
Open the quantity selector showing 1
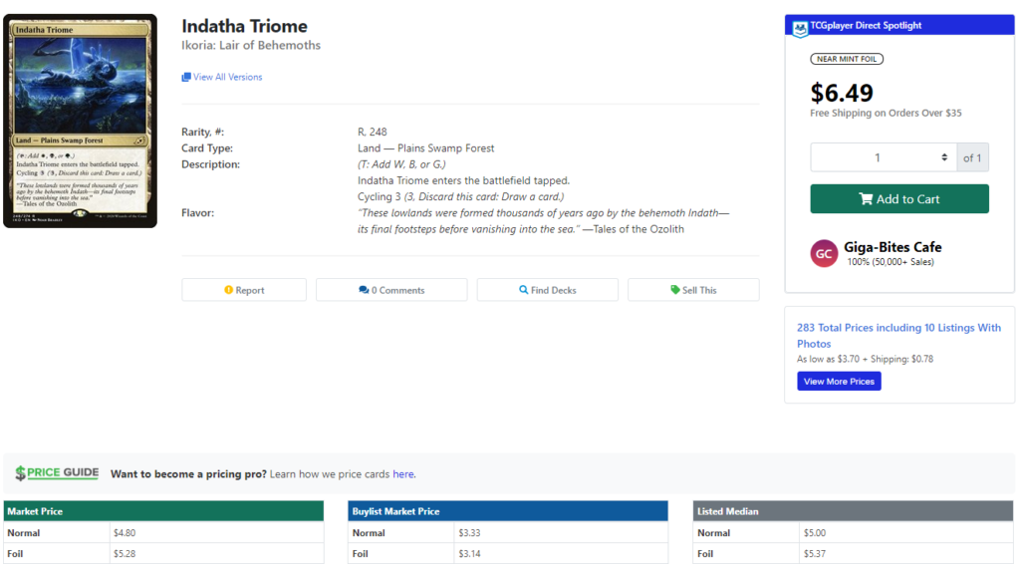coord(884,157)
